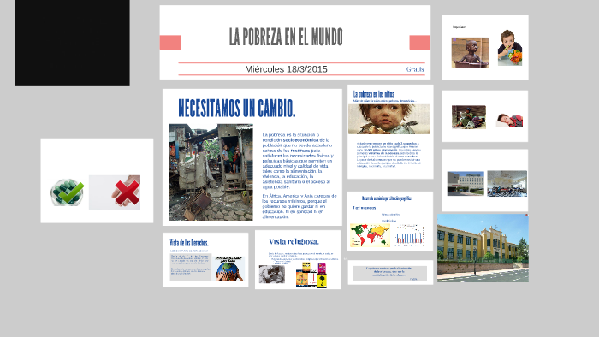The width and height of the screenshot is (599, 337).
Task: Click the classroom interior photo
Action: [507, 184]
